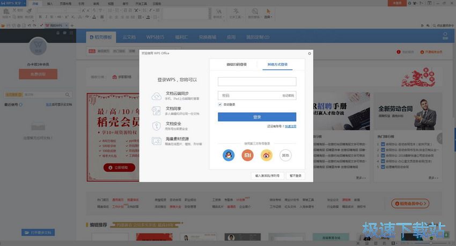Viewport: 456px width, 246px height.
Task: Open the 插入 ribbon tab
Action: tap(50, 4)
